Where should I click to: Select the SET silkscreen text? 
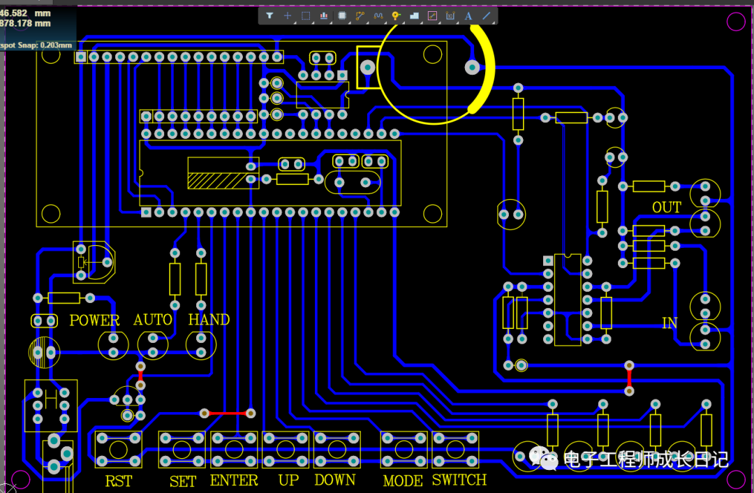coord(183,481)
